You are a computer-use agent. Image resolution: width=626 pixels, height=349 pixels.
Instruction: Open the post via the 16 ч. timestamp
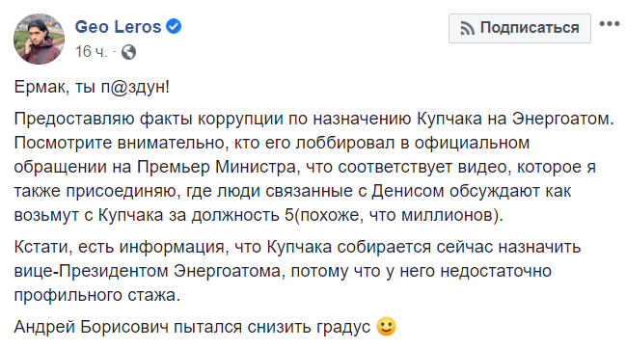tap(91, 52)
